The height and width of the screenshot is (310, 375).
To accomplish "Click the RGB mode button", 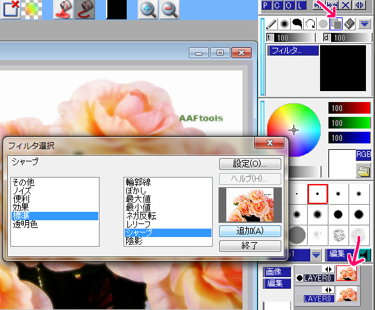I will point(363,154).
